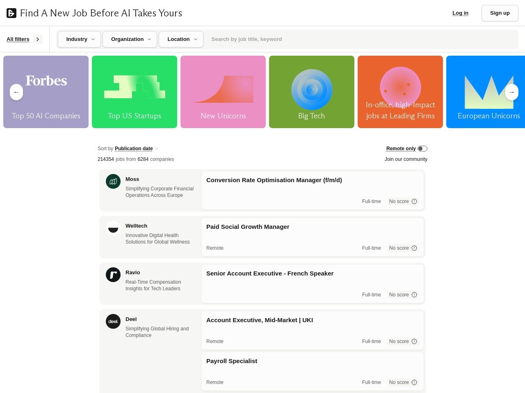Toggle the Remote only switch
This screenshot has width=525, height=393.
coord(422,149)
